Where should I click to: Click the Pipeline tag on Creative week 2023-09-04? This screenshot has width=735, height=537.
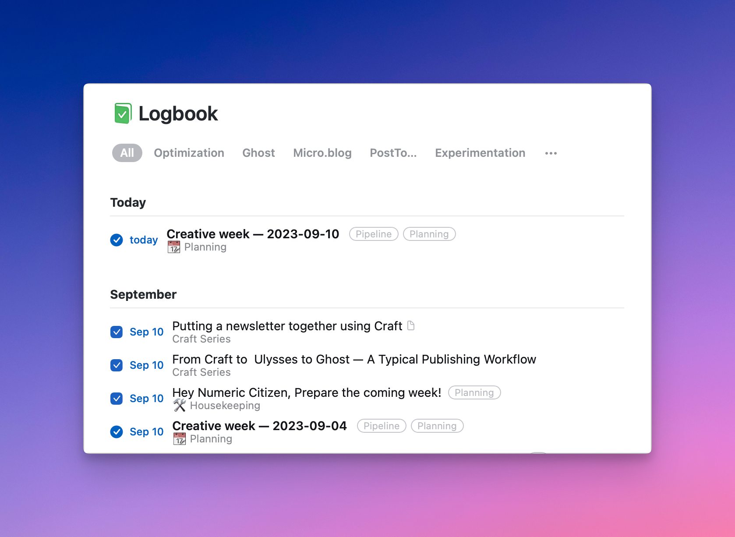pos(382,426)
